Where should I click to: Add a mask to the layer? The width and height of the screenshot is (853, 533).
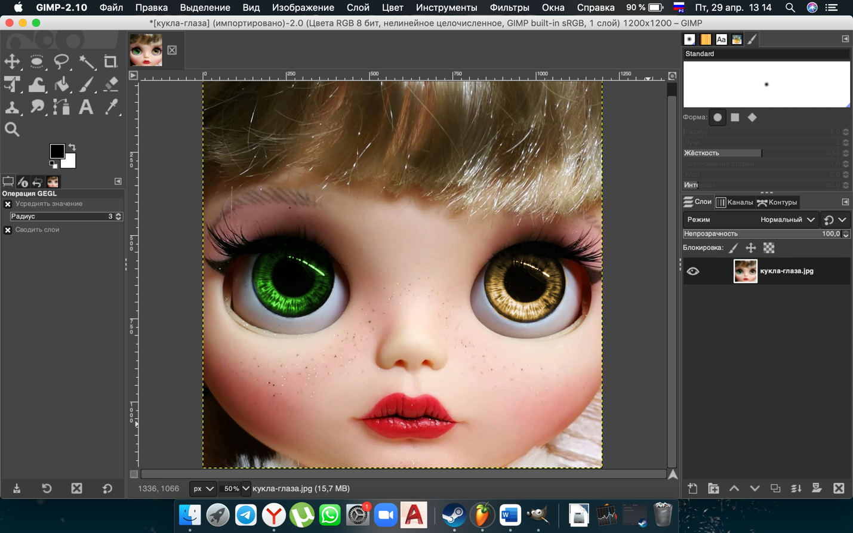coord(817,488)
